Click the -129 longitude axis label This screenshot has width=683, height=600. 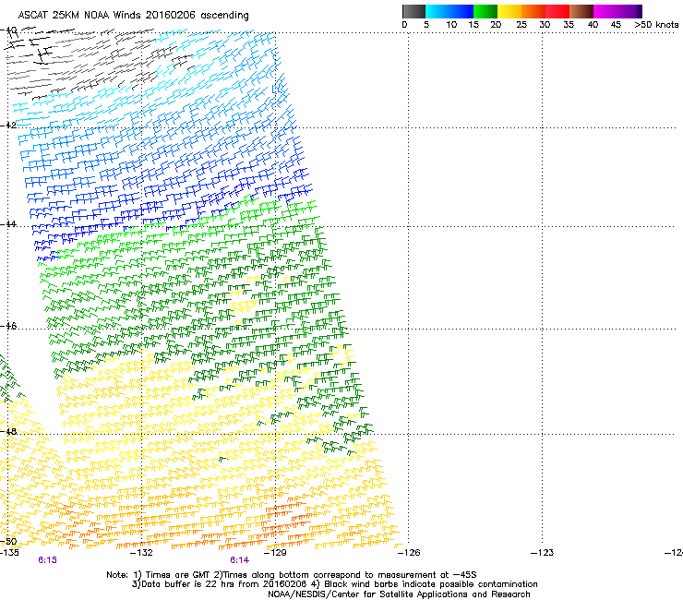coord(275,553)
